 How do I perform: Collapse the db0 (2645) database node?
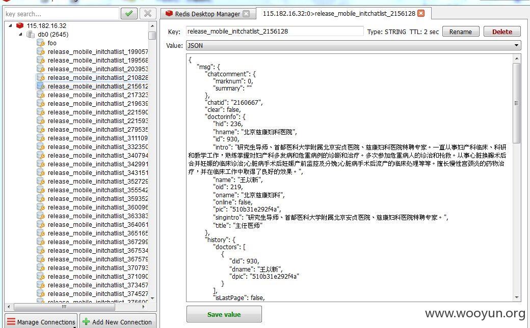(20, 34)
